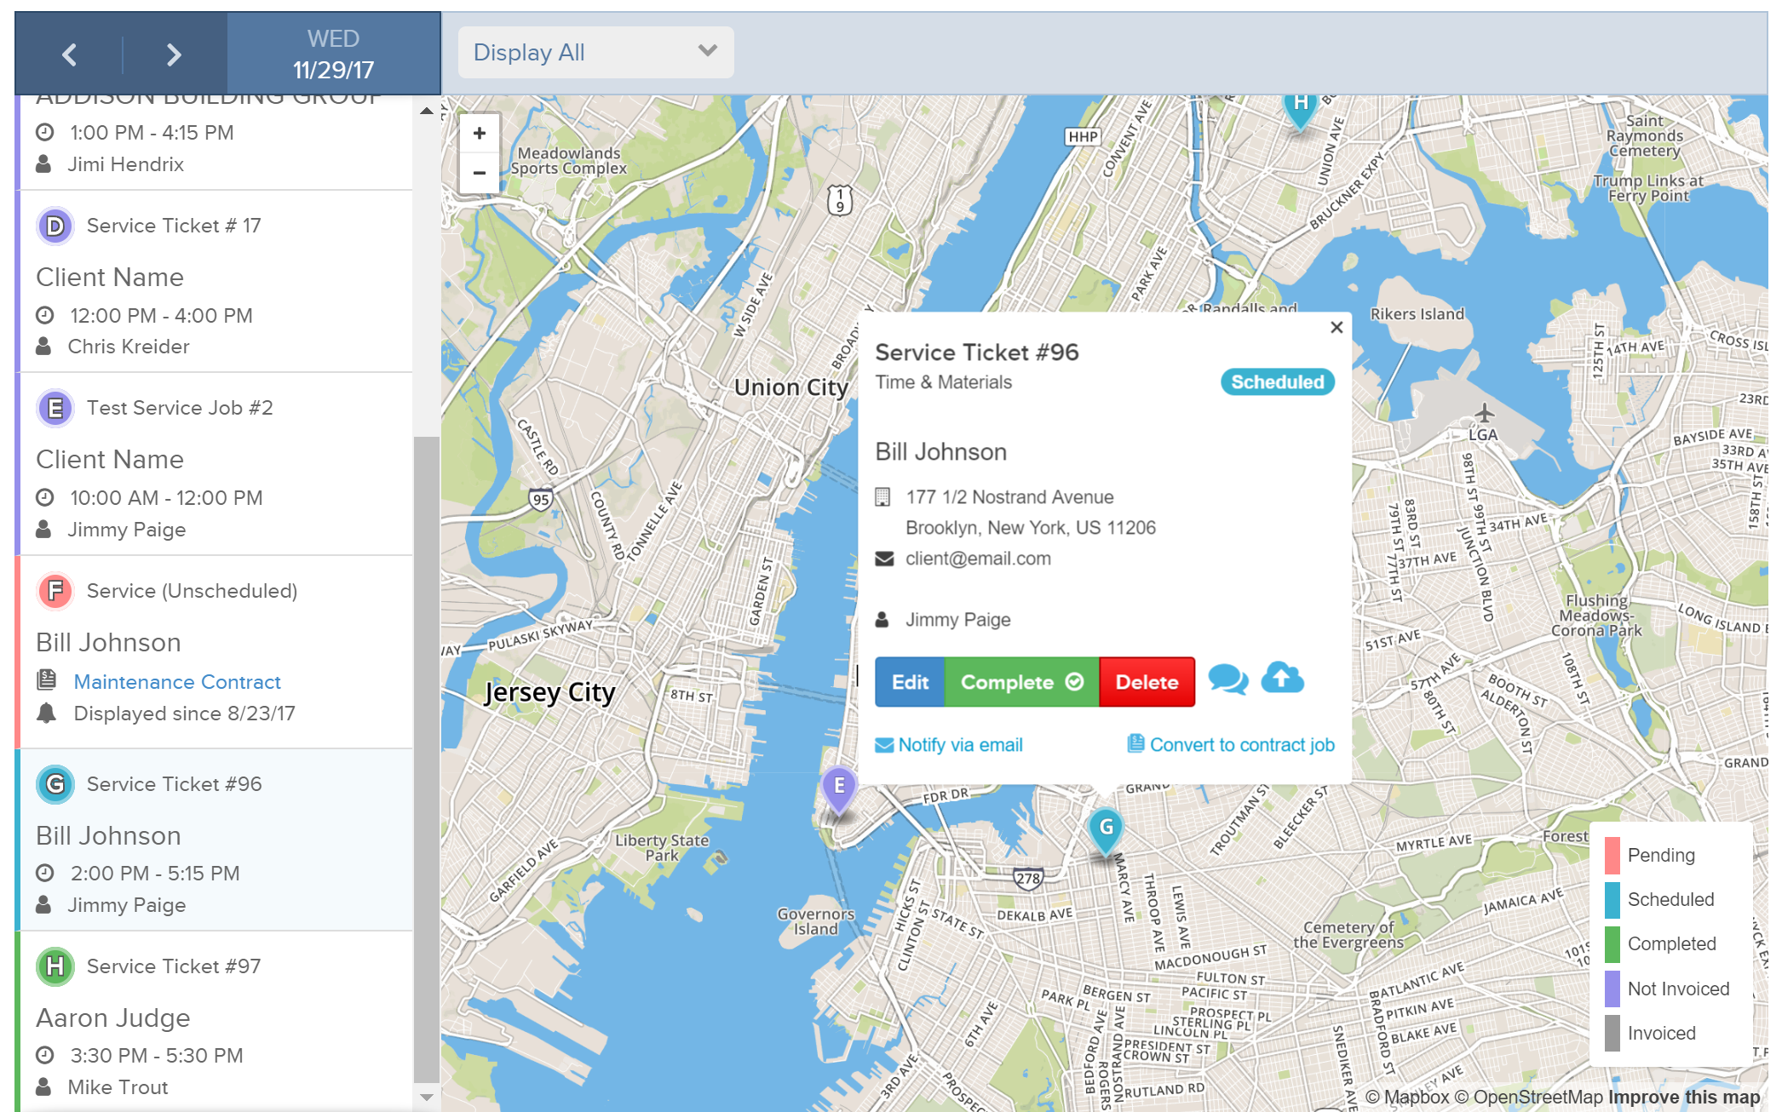
Task: Select Service Ticket #96 list title
Action: coord(174,784)
